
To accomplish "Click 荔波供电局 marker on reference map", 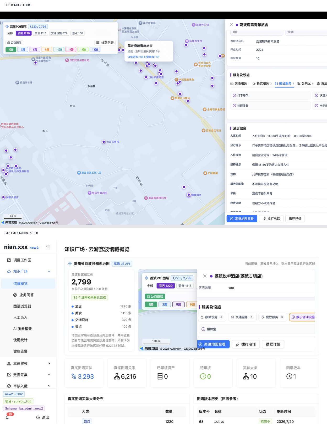I will point(140,23).
